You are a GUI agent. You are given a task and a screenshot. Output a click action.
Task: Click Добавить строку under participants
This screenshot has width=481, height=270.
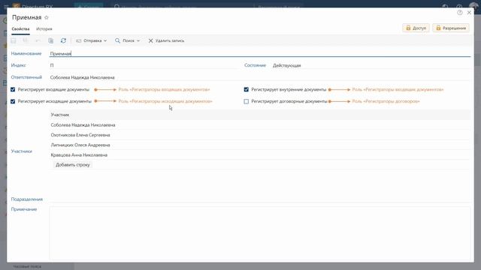(73, 165)
